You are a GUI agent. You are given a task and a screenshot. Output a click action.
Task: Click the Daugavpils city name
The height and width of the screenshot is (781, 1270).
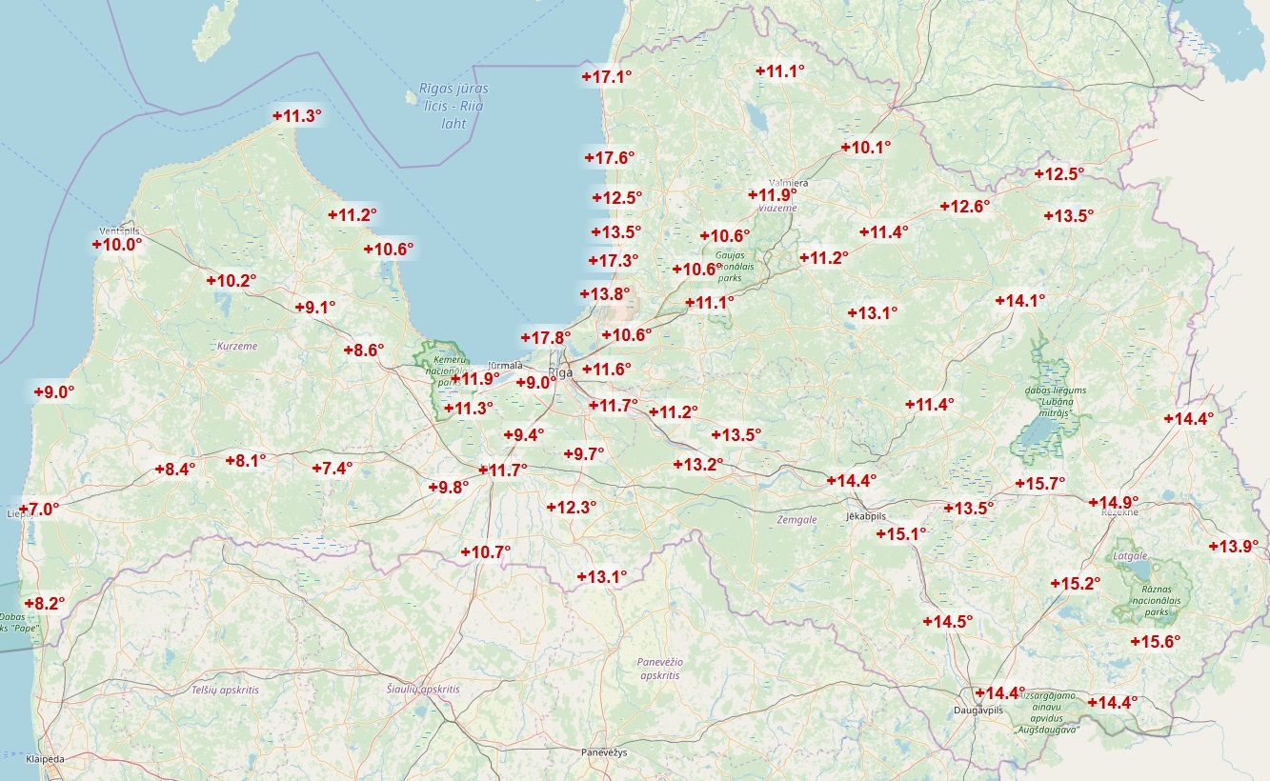coord(978,711)
